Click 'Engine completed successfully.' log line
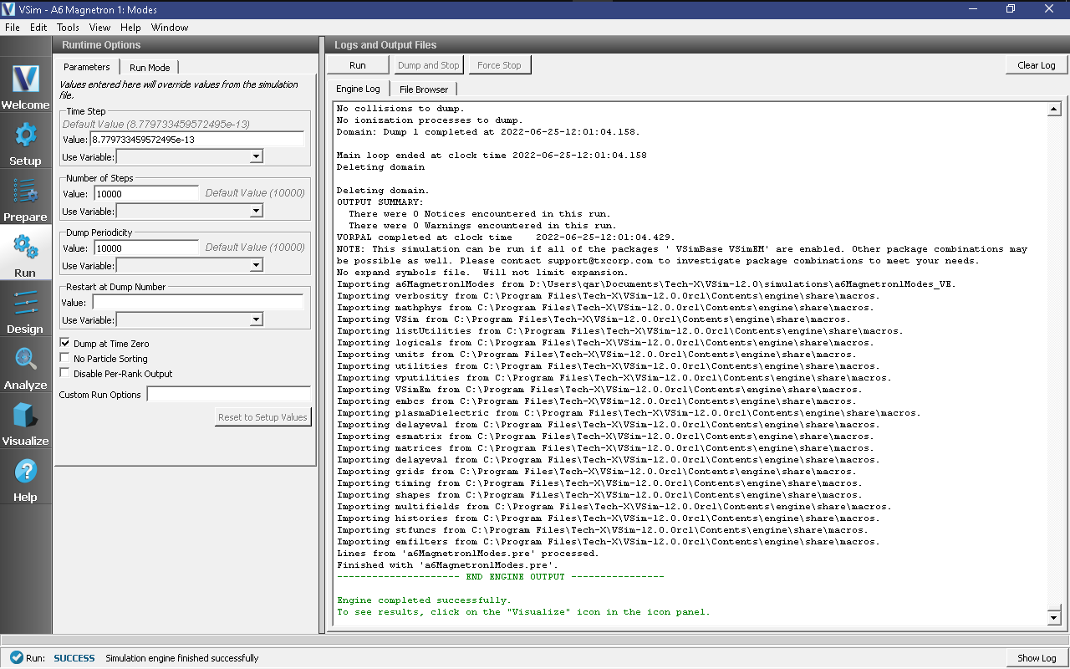This screenshot has width=1070, height=669. point(424,600)
